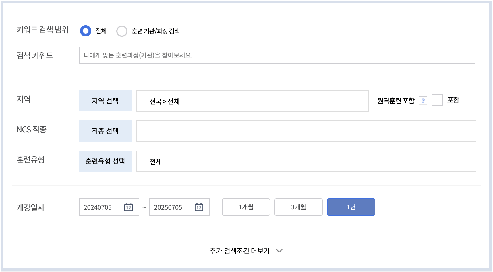Click the 추가 검색조건 더보기 text link

tap(239, 250)
